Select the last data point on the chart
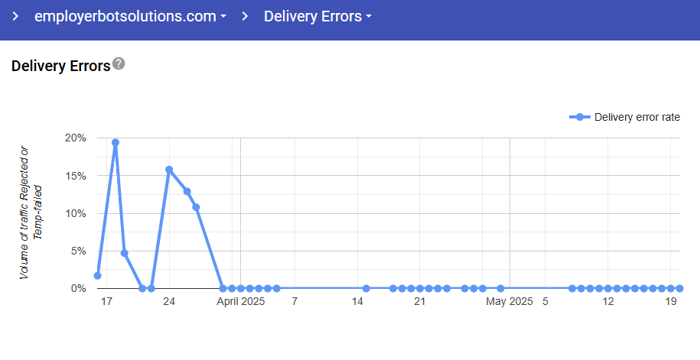 coord(679,288)
